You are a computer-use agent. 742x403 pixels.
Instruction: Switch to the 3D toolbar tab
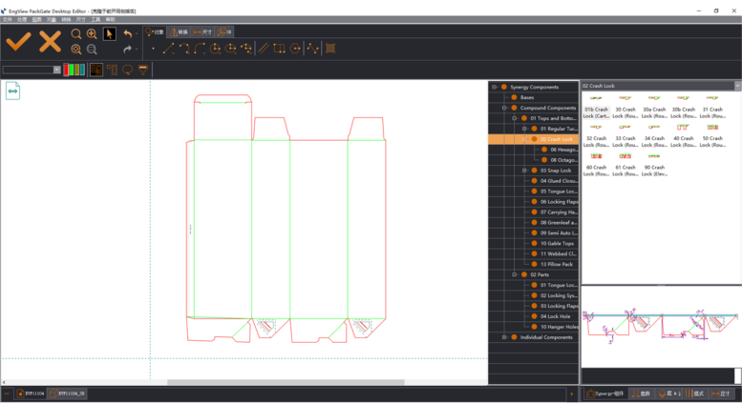point(224,32)
